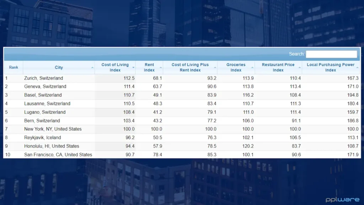Select San Francisco, CA, United States

tap(58, 155)
